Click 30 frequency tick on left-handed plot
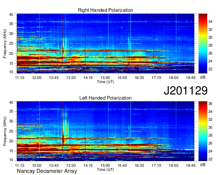The image size is (216, 175). coord(11,121)
